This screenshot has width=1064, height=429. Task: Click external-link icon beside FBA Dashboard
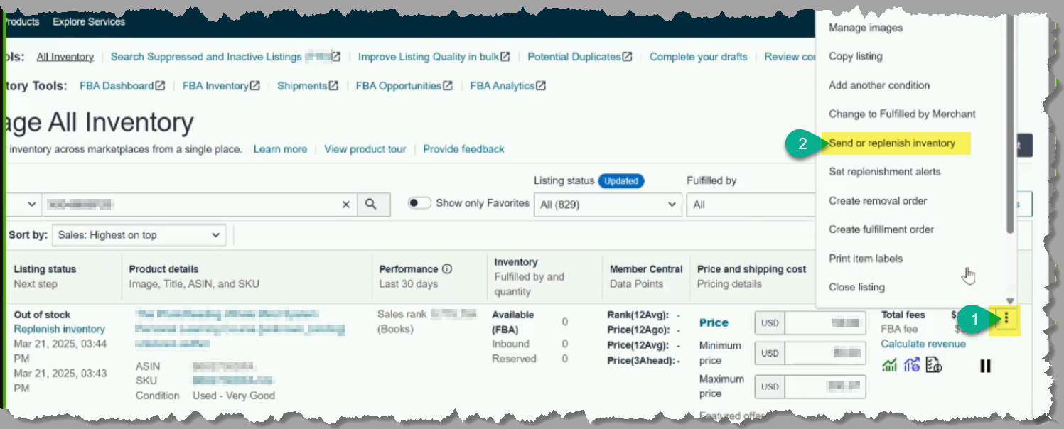tap(160, 86)
